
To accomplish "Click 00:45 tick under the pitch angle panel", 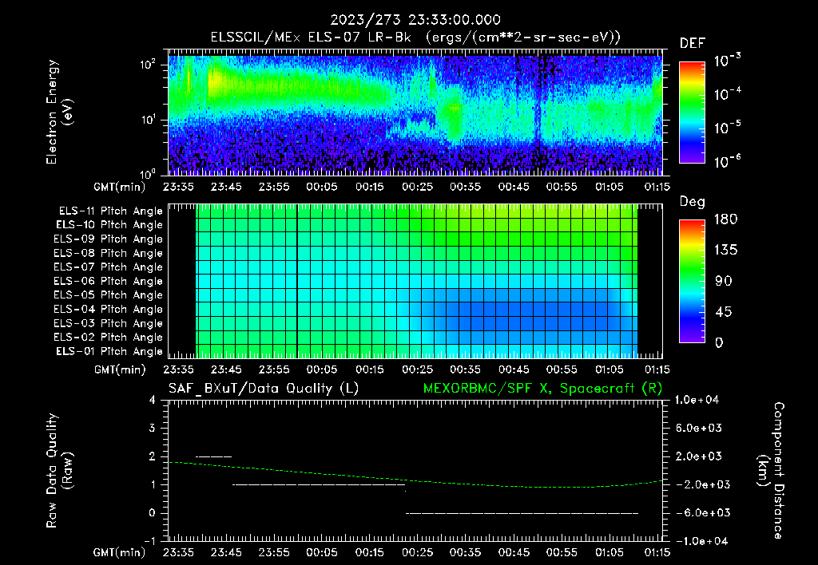I will 514,369.
